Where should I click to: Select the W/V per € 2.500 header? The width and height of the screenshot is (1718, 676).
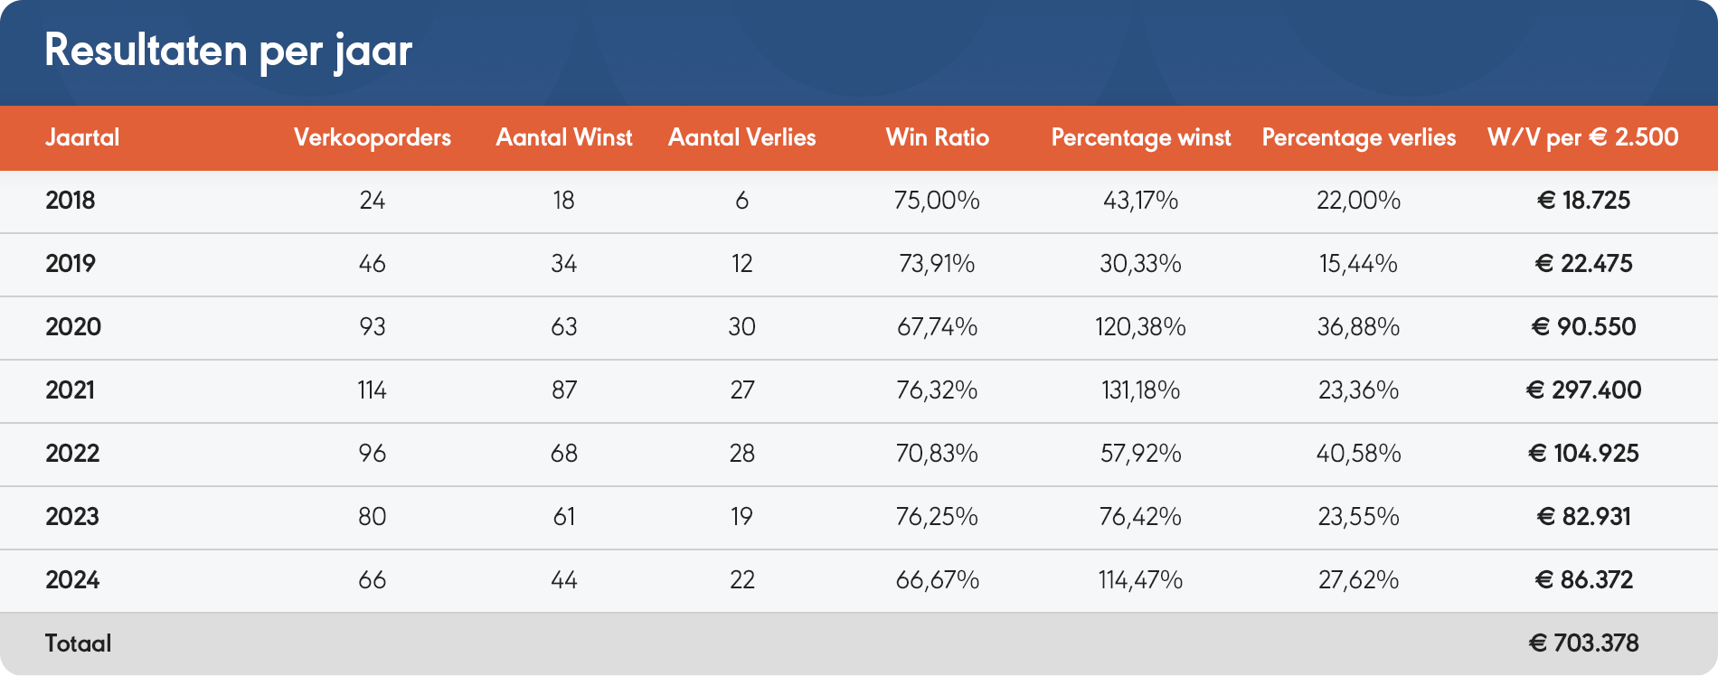pos(1583,137)
